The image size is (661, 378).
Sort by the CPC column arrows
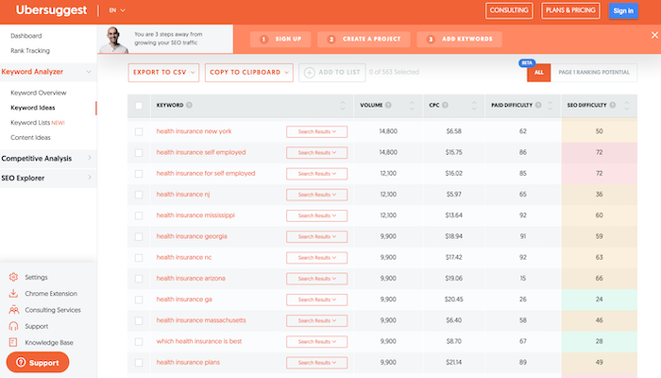(474, 106)
